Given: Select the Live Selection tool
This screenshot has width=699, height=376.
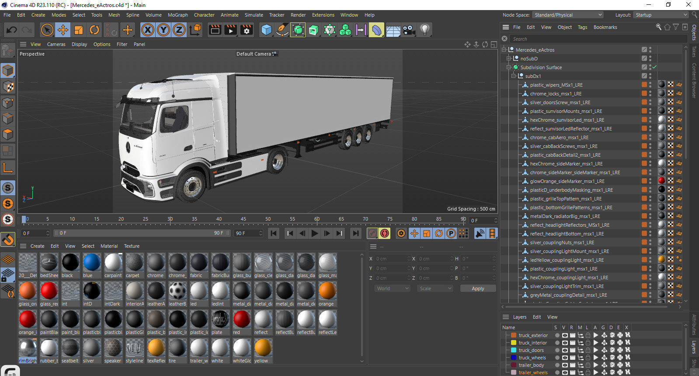Looking at the screenshot, I should pyautogui.click(x=47, y=30).
